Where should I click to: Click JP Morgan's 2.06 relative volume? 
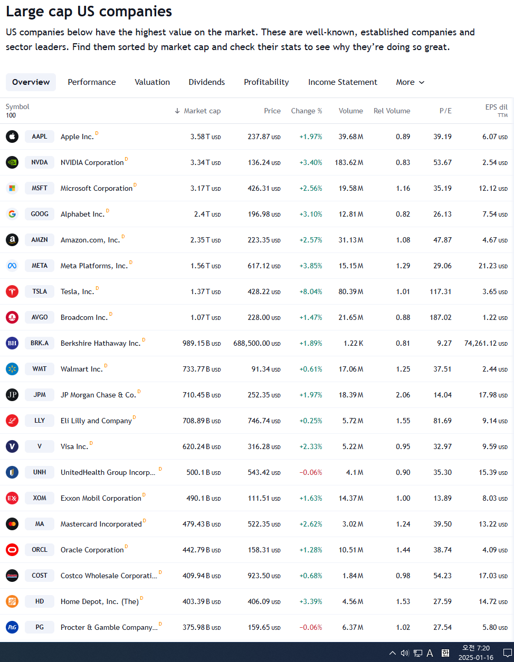pyautogui.click(x=403, y=395)
